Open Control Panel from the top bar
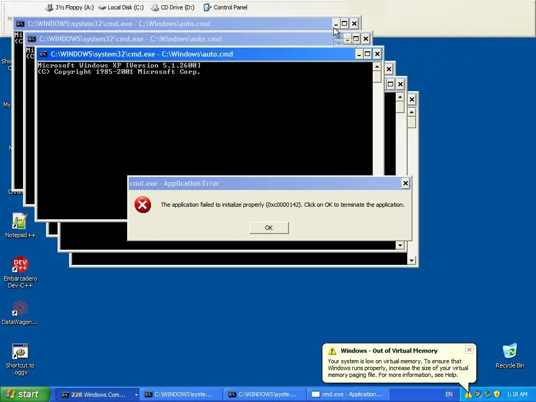 [225, 7]
